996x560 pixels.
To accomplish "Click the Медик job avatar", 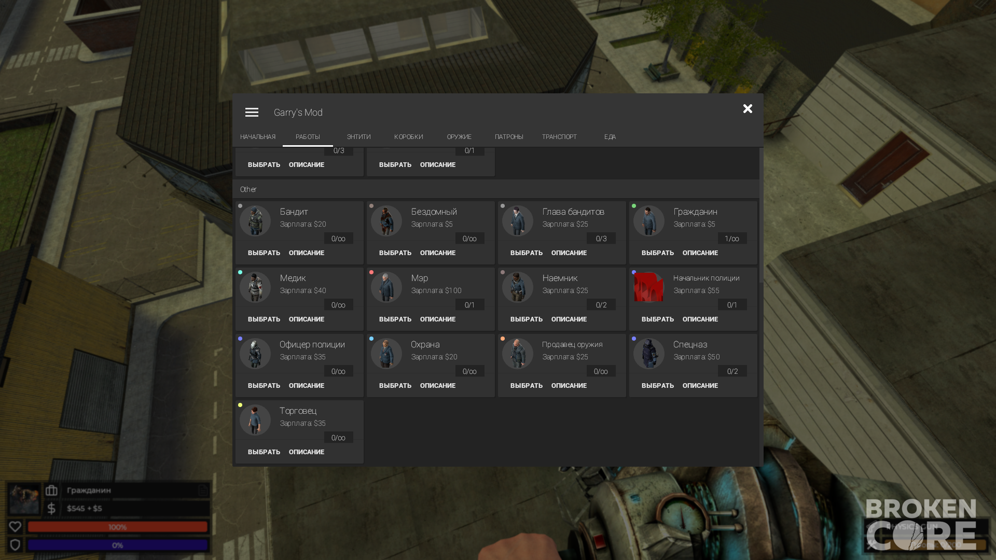I will (x=255, y=287).
